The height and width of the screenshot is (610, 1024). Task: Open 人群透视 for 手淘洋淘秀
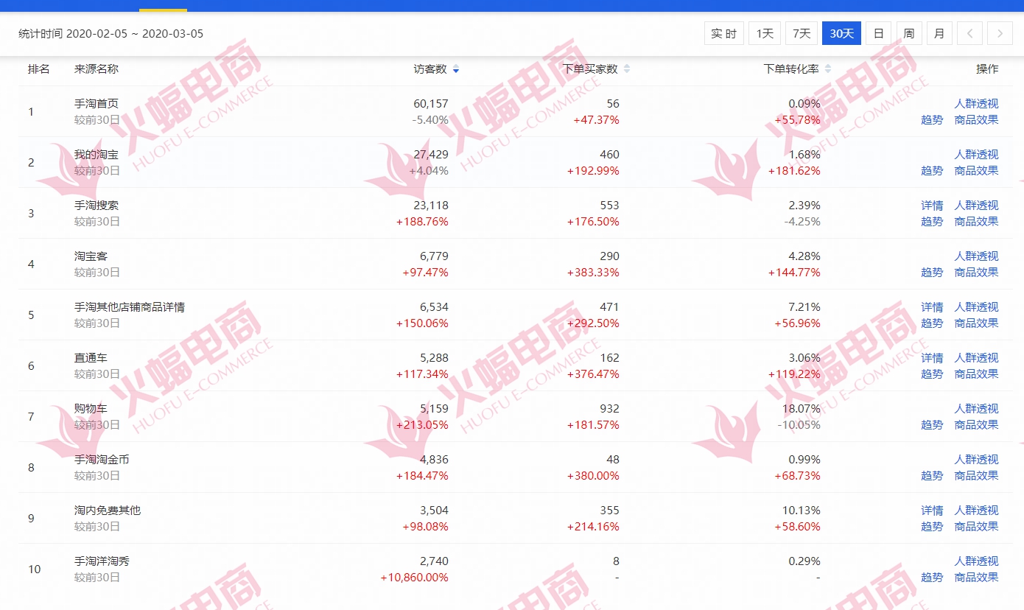(x=976, y=561)
